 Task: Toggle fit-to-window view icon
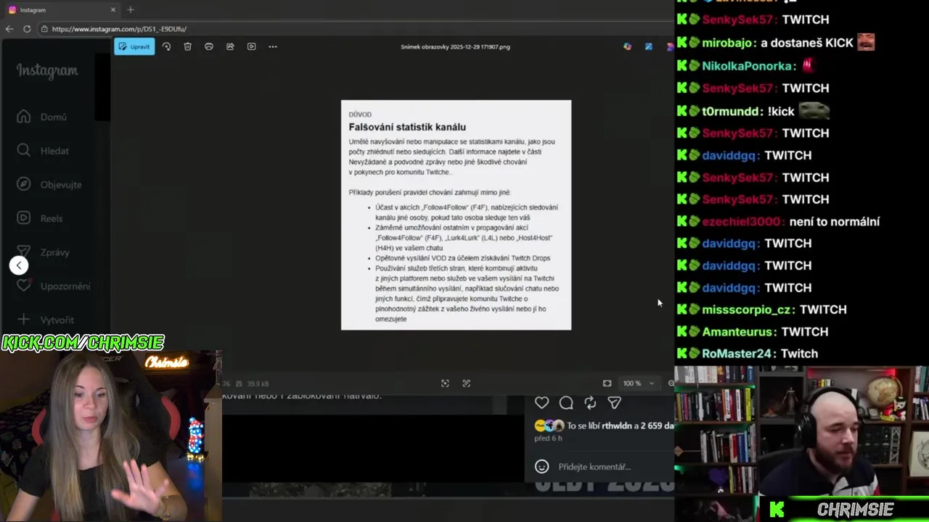click(x=607, y=384)
